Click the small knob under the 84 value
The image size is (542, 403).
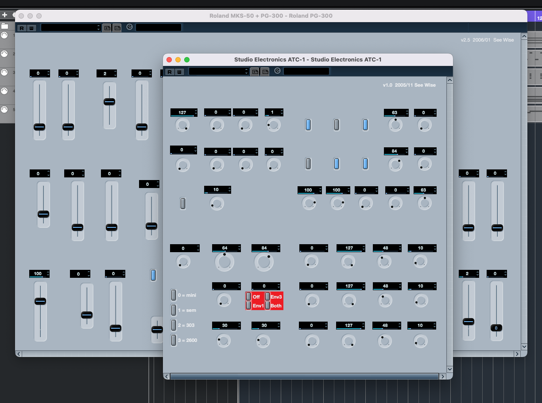click(x=395, y=164)
